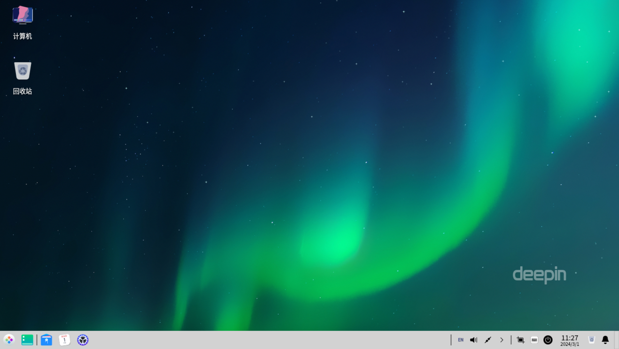Image resolution: width=619 pixels, height=349 pixels.
Task: Open the wired network plug tray icon
Action: (488, 340)
